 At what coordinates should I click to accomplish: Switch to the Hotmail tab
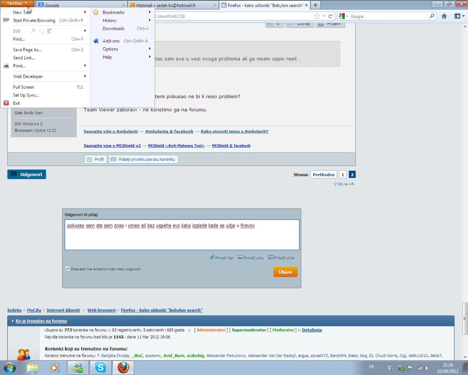click(x=173, y=5)
